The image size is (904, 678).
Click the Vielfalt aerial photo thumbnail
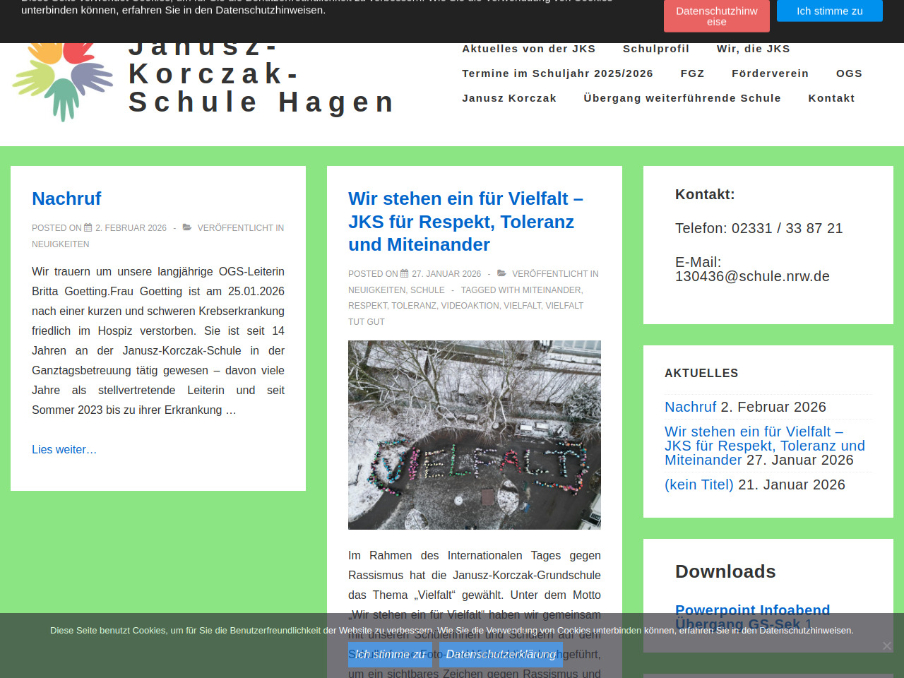click(x=474, y=435)
